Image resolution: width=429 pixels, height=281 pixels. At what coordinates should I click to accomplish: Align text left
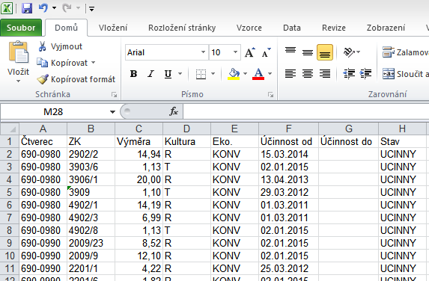click(x=290, y=74)
